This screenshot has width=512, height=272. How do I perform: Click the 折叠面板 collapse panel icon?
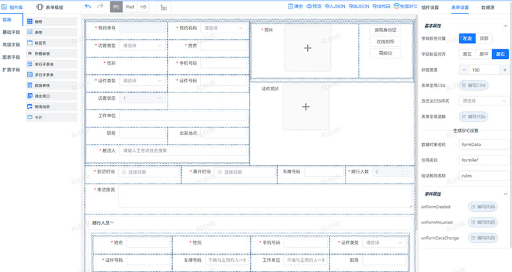[x=29, y=53]
